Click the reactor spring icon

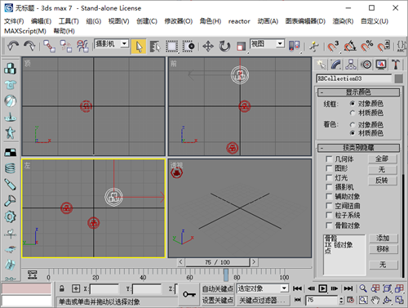[11, 168]
